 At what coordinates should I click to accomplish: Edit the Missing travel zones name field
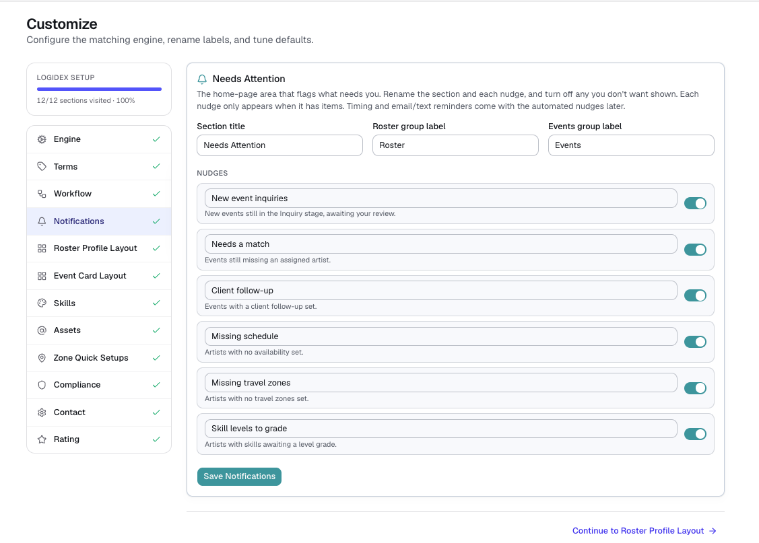[441, 382]
